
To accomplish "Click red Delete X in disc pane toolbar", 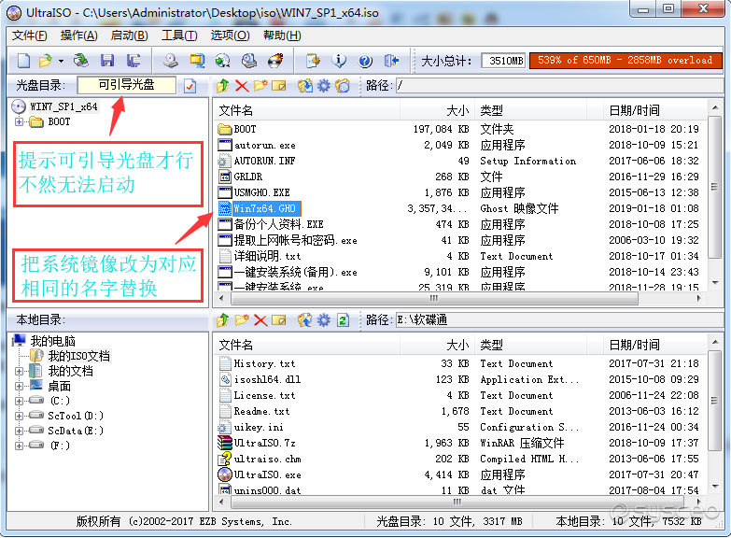I will click(242, 86).
